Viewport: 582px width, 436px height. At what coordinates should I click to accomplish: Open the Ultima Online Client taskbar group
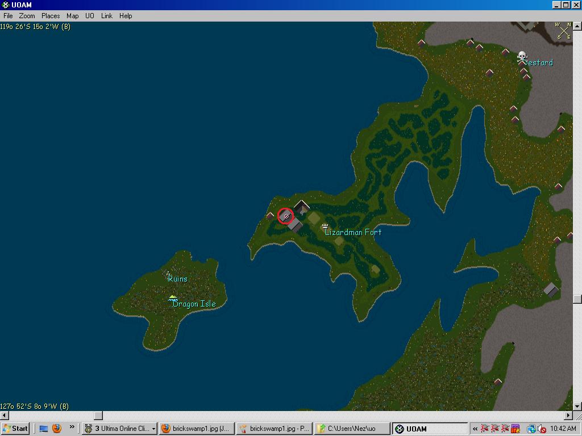(x=119, y=429)
